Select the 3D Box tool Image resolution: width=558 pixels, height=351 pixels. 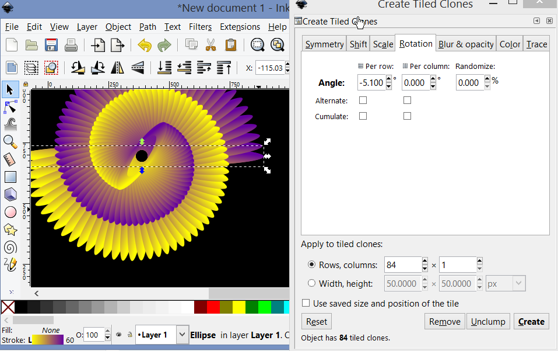click(10, 194)
